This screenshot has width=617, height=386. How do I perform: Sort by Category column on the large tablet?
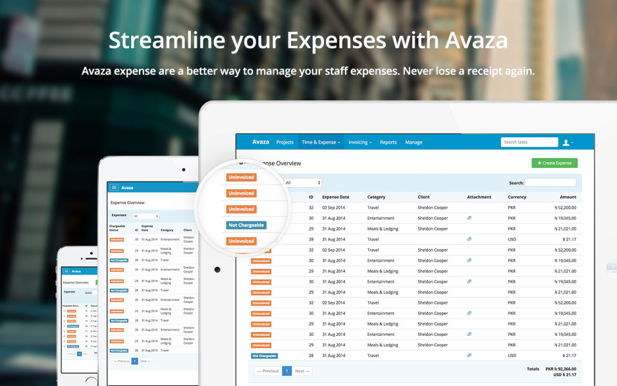click(376, 197)
